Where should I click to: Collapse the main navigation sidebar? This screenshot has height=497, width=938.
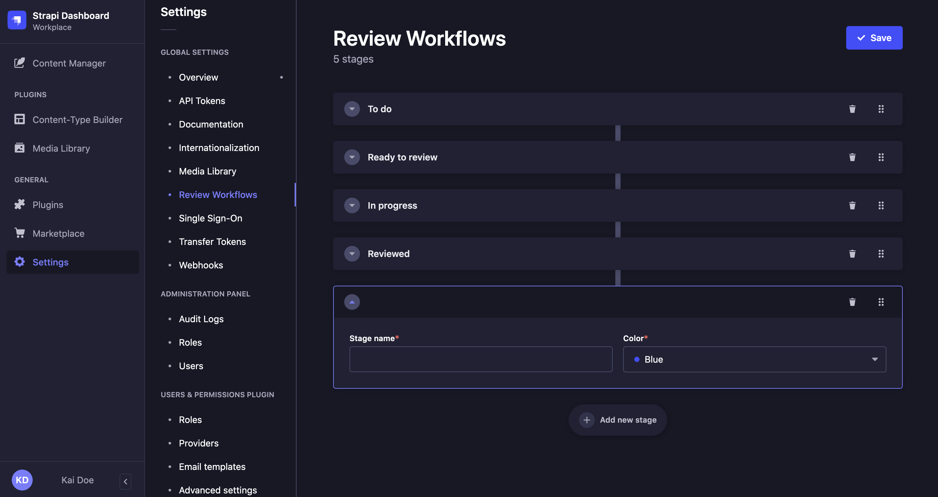pyautogui.click(x=125, y=481)
